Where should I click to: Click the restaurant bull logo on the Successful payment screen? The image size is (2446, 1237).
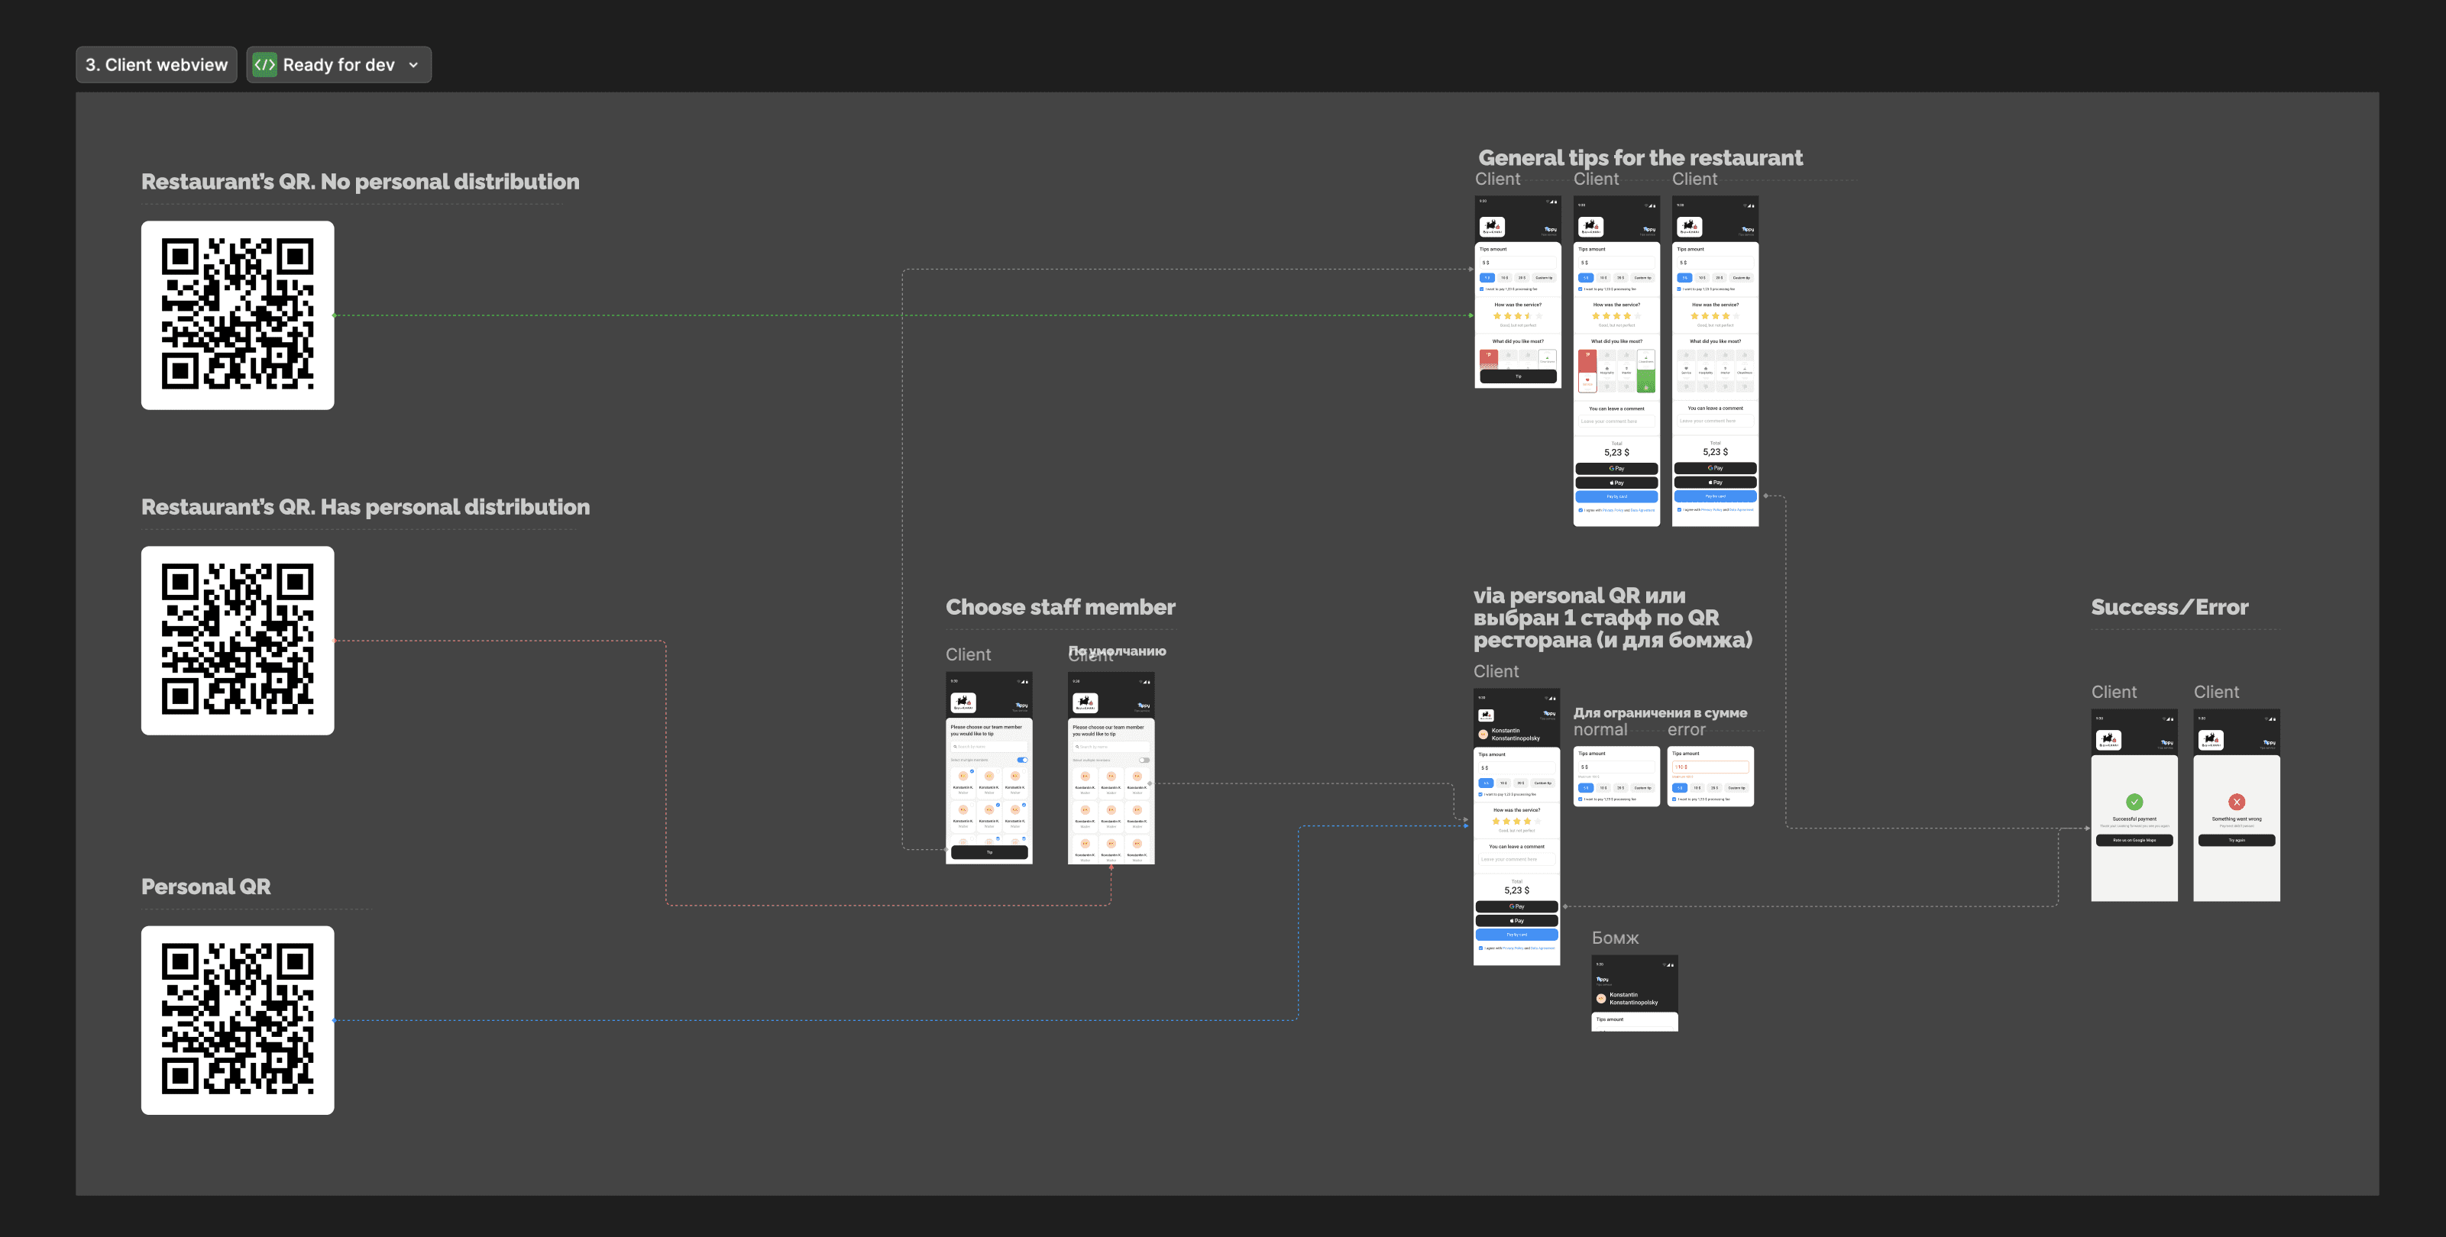(x=2108, y=740)
